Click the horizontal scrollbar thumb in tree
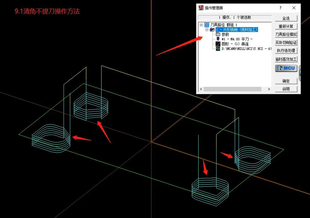 [233, 89]
